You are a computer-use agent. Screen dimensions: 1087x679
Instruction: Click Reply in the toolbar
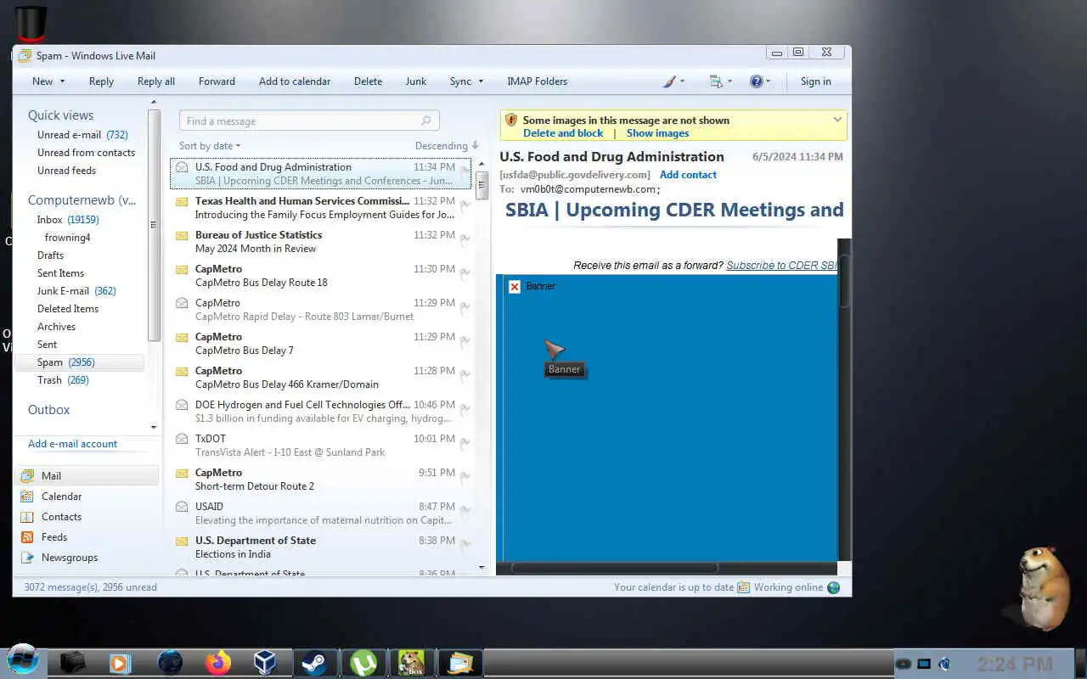[101, 81]
